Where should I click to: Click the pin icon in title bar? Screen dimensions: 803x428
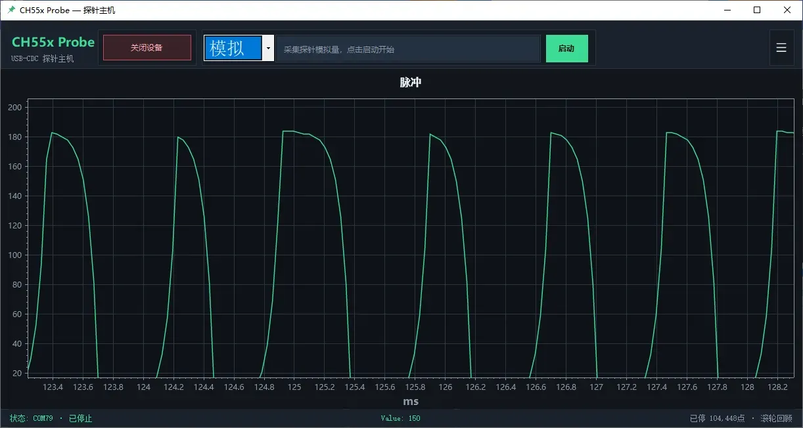coord(11,10)
